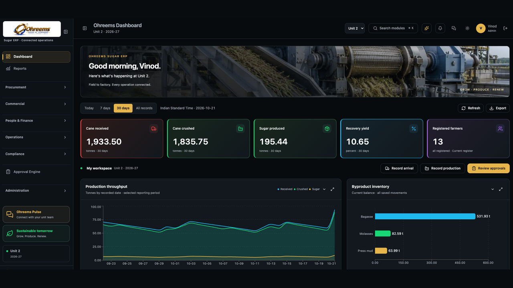513x288 pixels.
Task: Click the Dashboard grid icon in the sidebar
Action: tap(8, 56)
